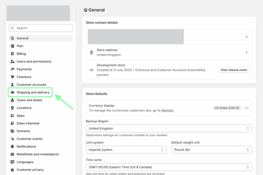This screenshot has height=175, width=263.
Task: Follow the Markets link
Action: click(x=167, y=110)
